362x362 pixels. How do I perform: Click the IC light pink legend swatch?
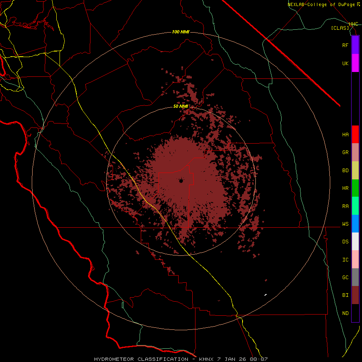[x=355, y=259]
